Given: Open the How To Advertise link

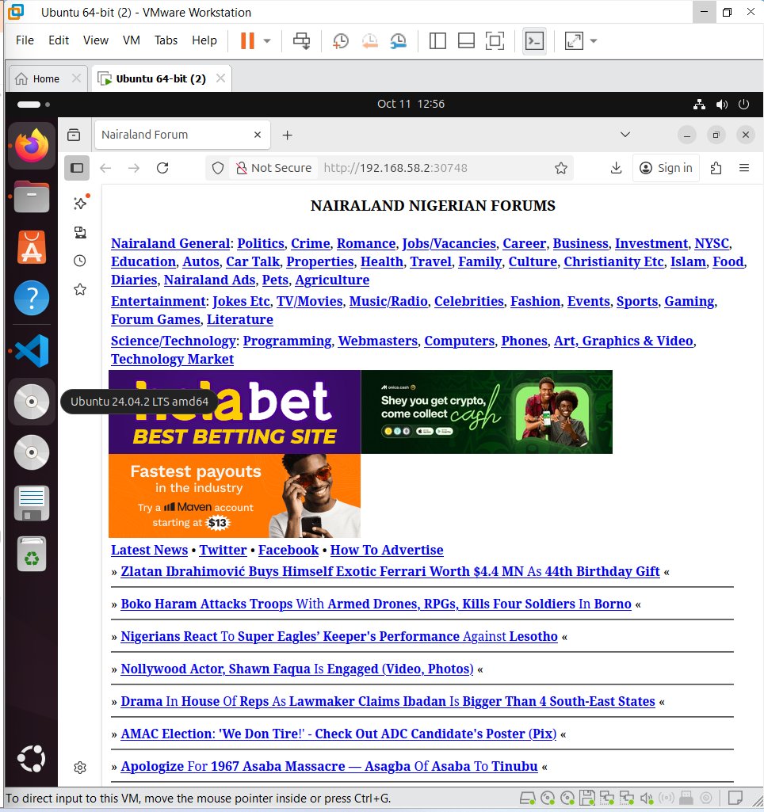Looking at the screenshot, I should click(x=387, y=550).
